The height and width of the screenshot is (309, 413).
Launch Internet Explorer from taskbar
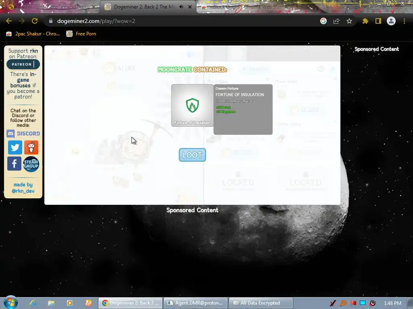point(33,303)
